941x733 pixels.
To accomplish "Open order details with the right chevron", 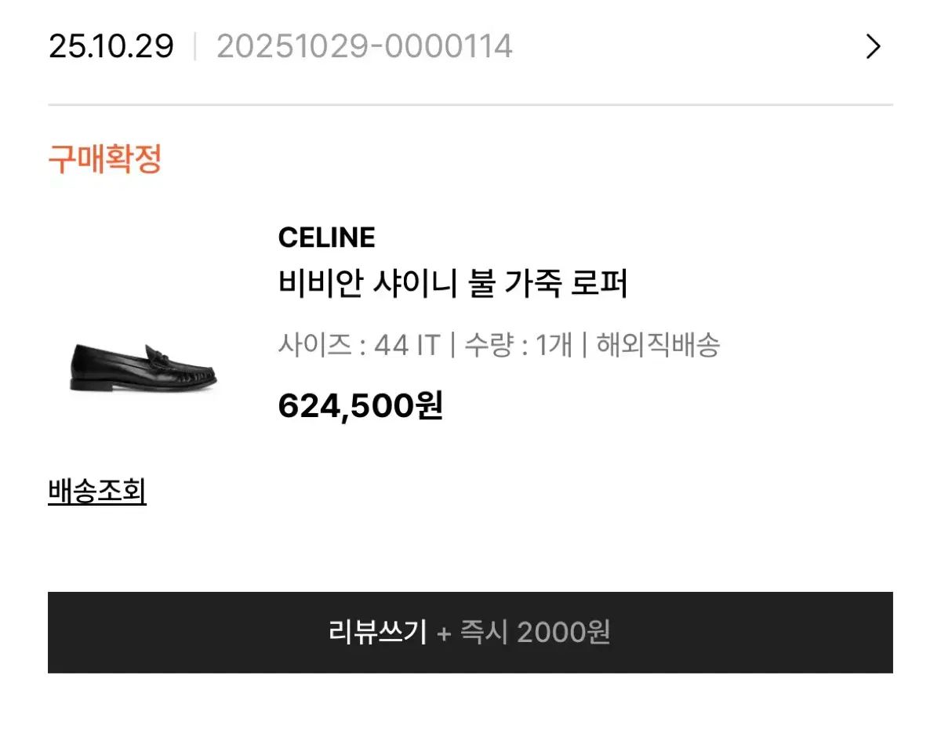I will click(x=873, y=47).
